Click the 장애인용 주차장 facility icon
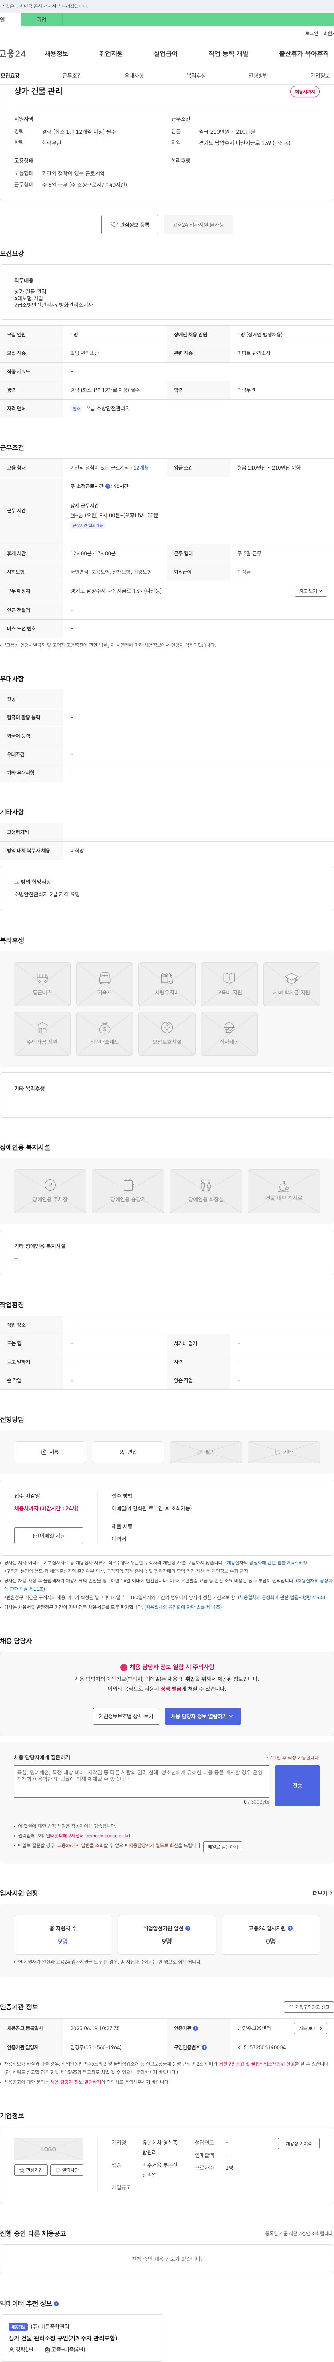The image size is (334, 2362). (50, 1191)
